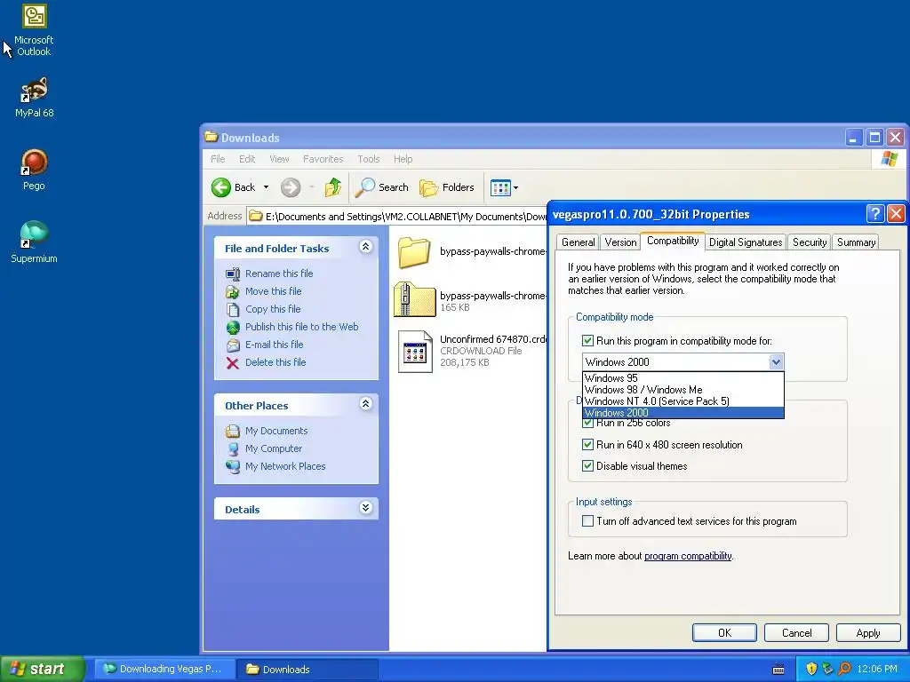Uncheck Run this program in compatibility mode
The image size is (910, 682).
pyautogui.click(x=588, y=341)
